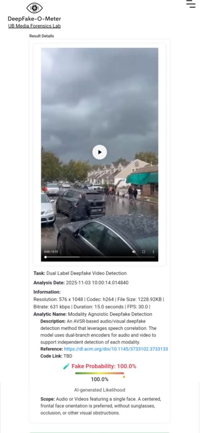
Task: Mute the video using the speaker icon
Action: click(x=134, y=252)
